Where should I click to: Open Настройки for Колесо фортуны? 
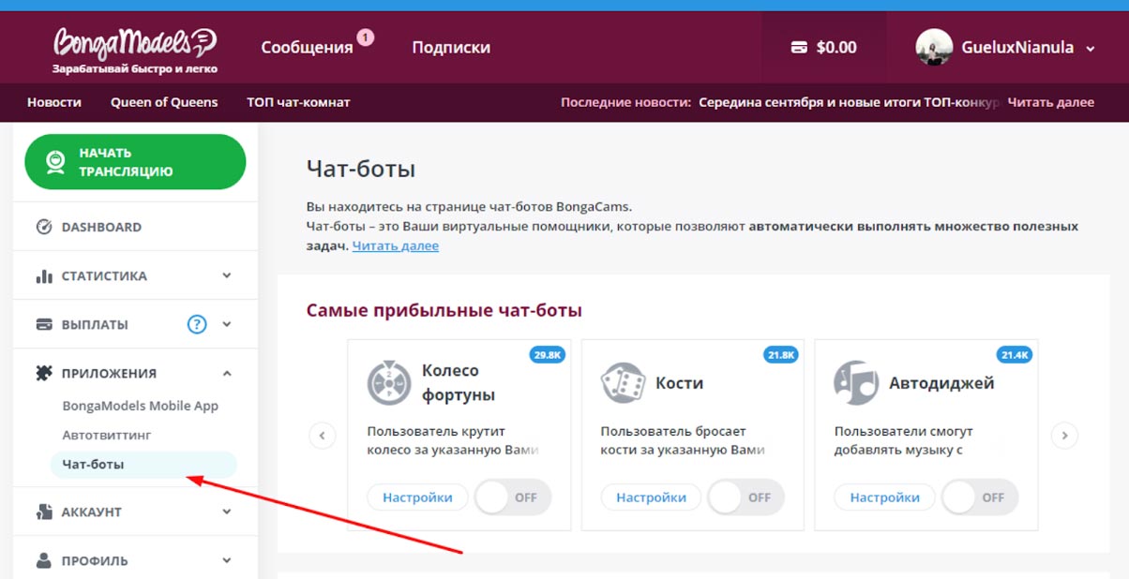coord(416,497)
